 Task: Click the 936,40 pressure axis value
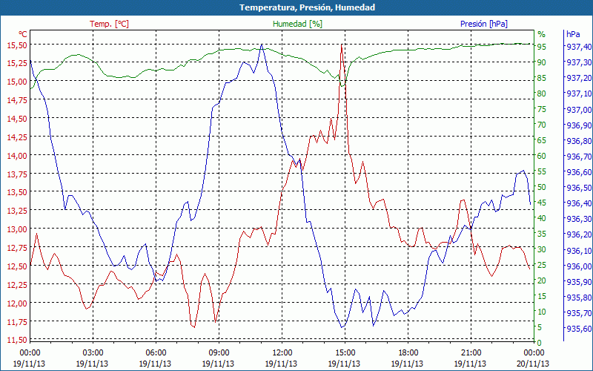click(577, 203)
